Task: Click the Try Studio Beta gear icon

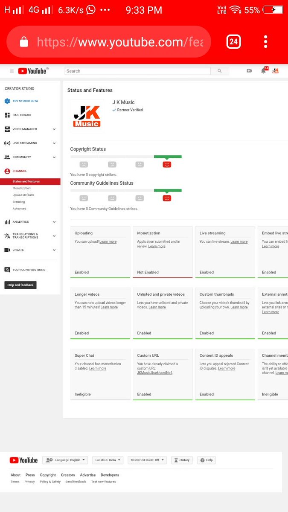Action: (7, 101)
